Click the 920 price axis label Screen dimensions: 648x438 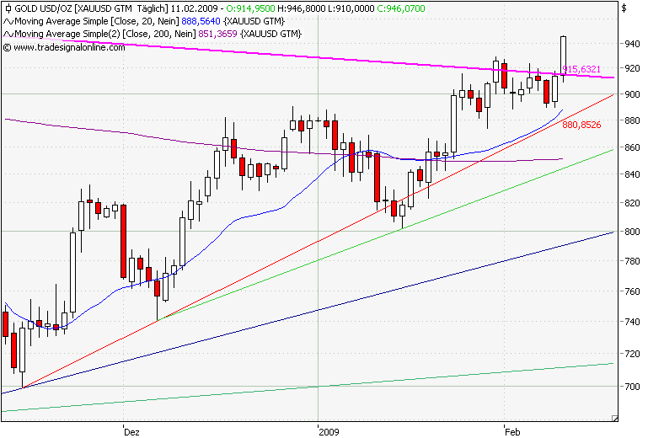coord(631,68)
